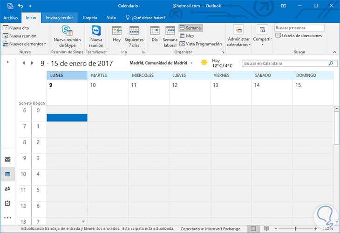340x233 pixels.
Task: Click the small down arrow below time scale
Action: click(83, 221)
